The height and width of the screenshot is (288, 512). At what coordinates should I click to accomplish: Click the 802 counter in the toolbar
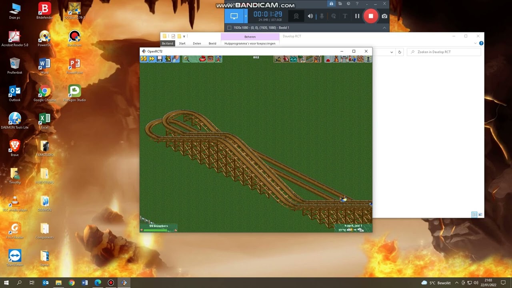[x=256, y=57]
